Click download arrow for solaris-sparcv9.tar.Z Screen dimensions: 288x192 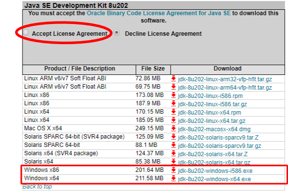[174, 137]
